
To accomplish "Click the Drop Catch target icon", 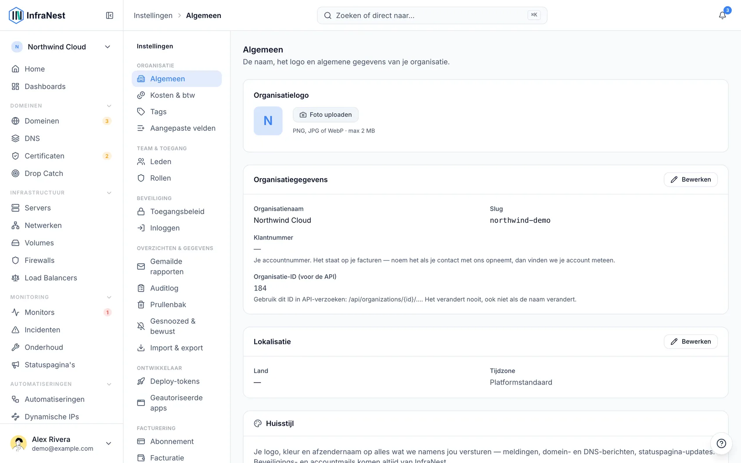I will click(15, 173).
